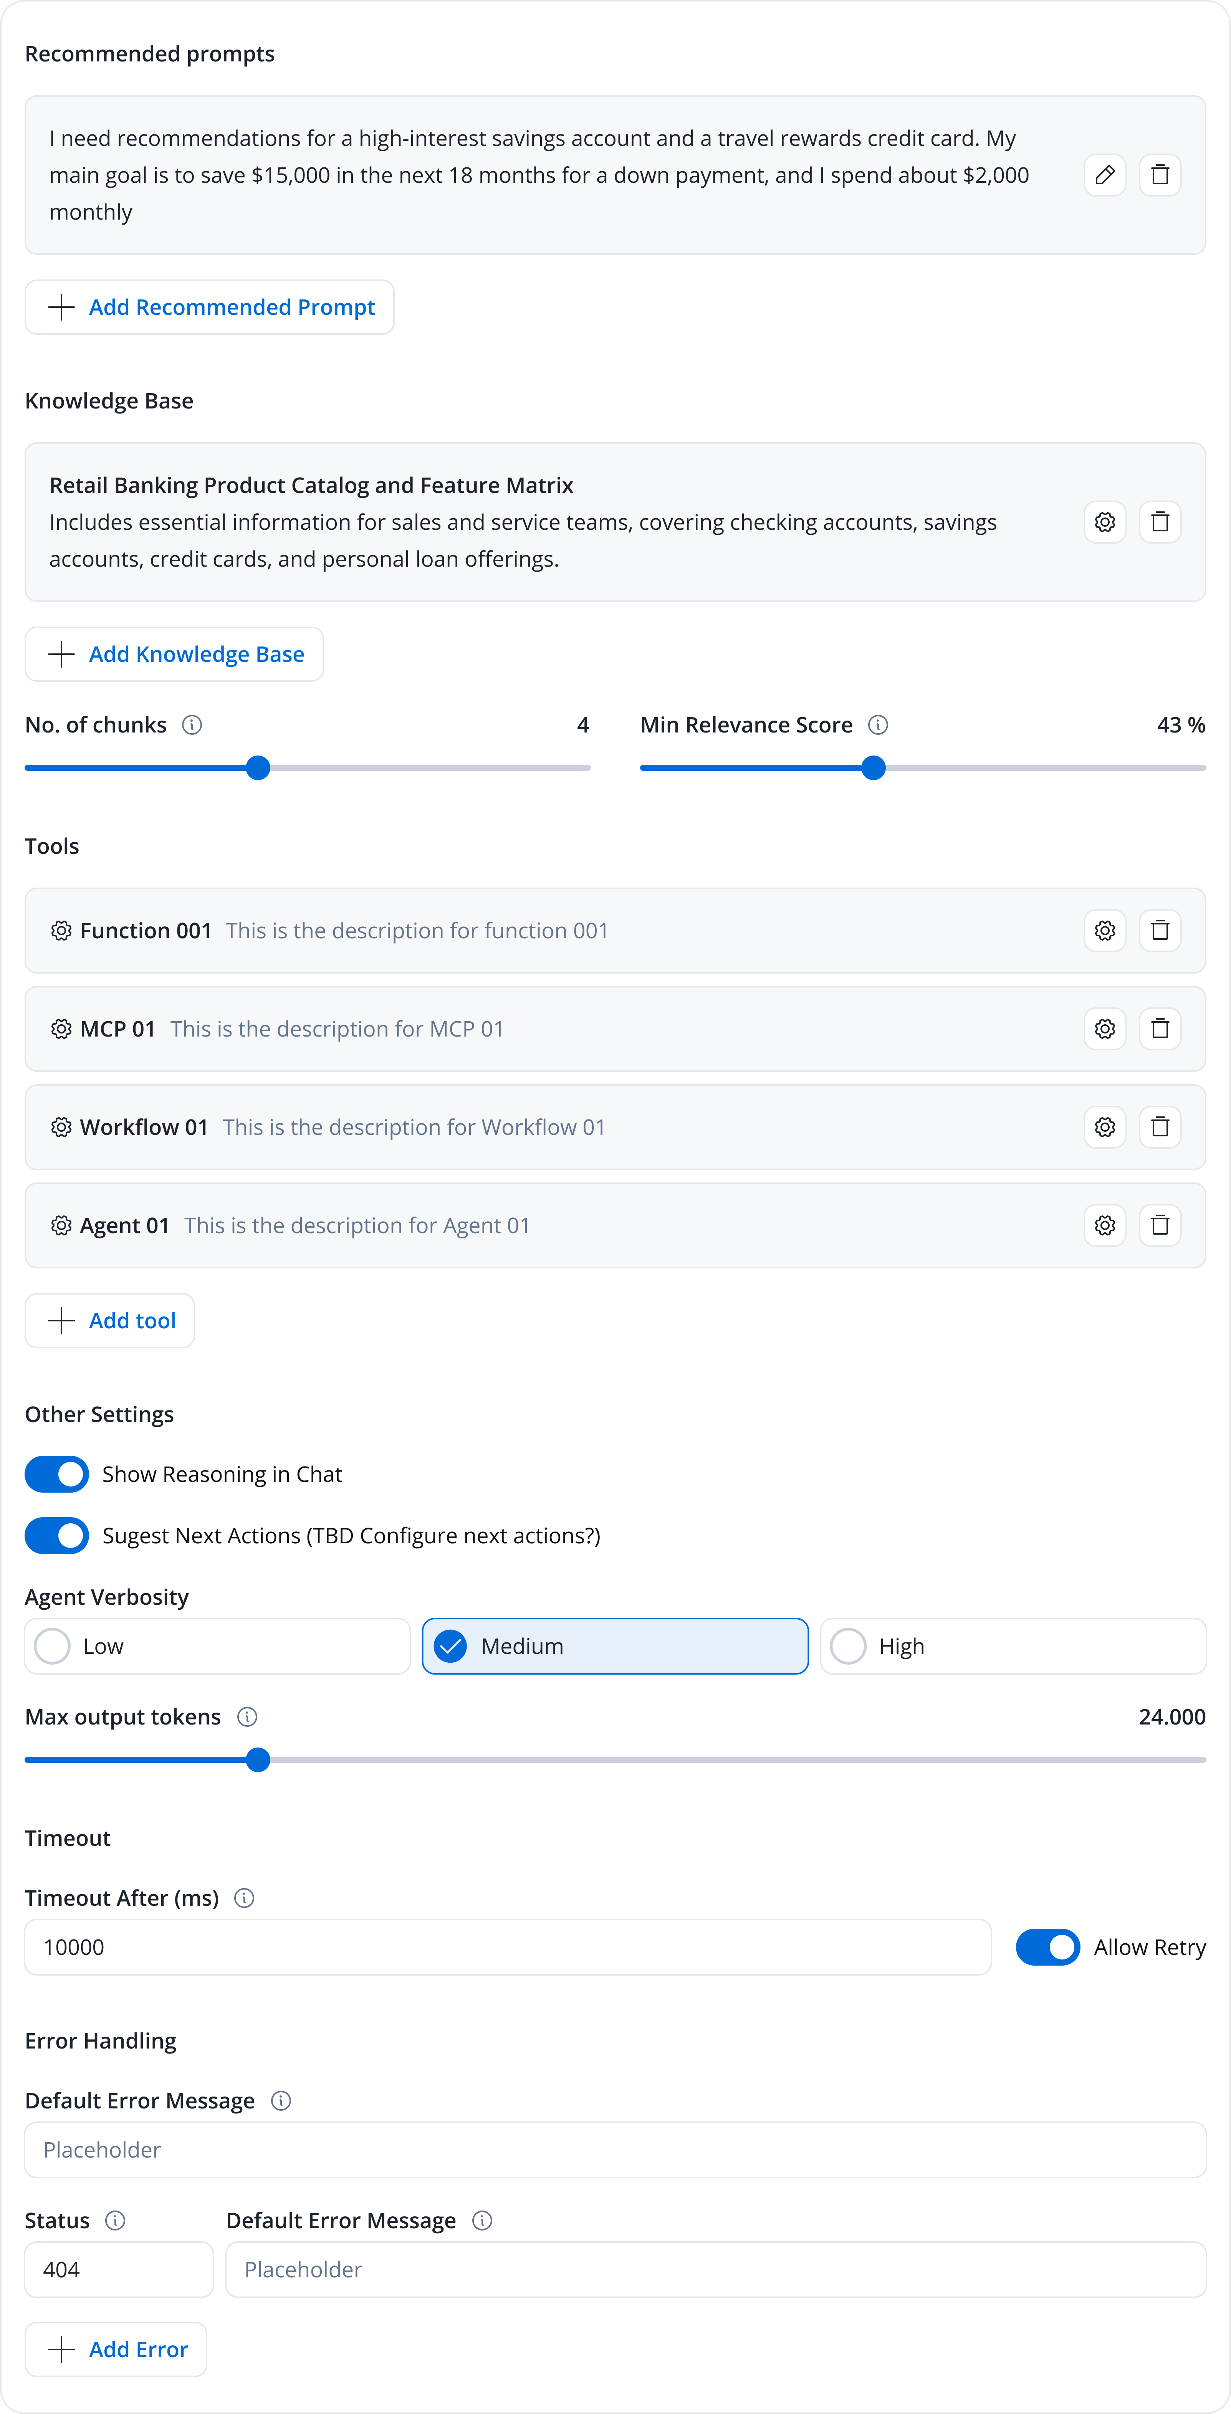Click the Max output tokens slider handle
Screen dimensions: 1231x2414
[258, 1760]
